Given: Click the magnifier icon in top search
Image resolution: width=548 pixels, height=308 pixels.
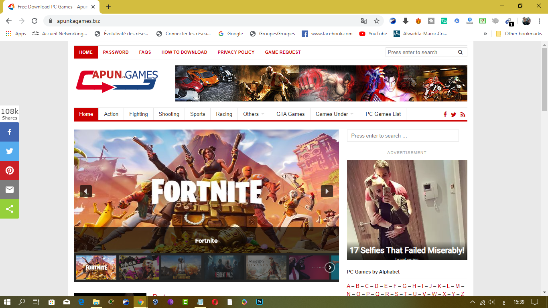Looking at the screenshot, I should (460, 52).
